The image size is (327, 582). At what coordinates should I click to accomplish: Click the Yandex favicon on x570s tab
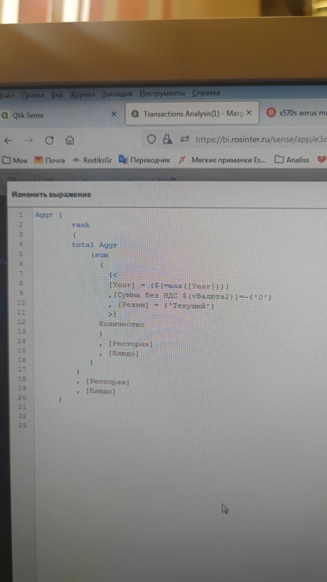[271, 113]
